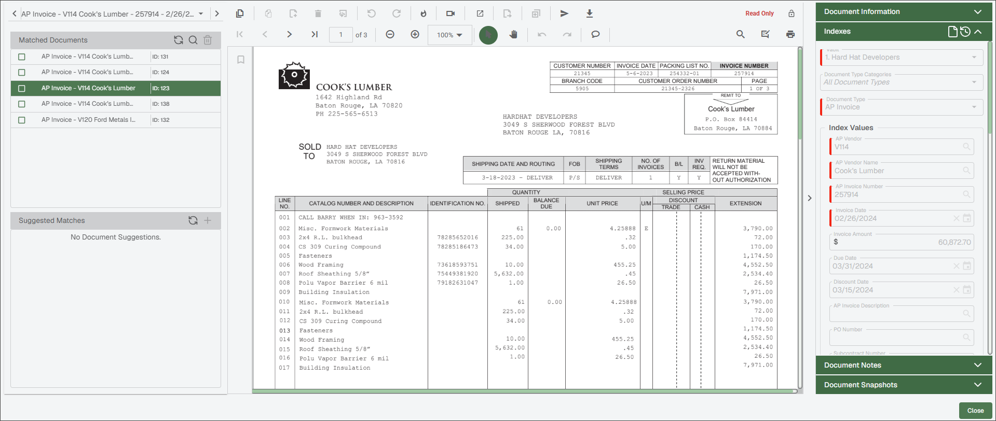The image size is (996, 421).
Task: Open the Vault dropdown showing Hard Hat Developers
Action: [x=902, y=57]
